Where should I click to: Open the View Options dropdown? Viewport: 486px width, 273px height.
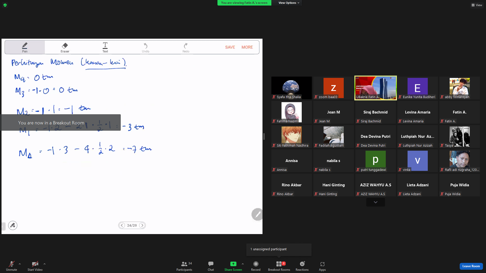point(289,3)
